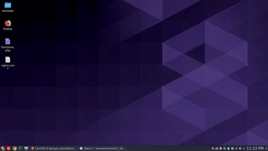Launch Firefox from the desktop shortcut
Viewport: 268px width, 151px height.
pos(8,25)
